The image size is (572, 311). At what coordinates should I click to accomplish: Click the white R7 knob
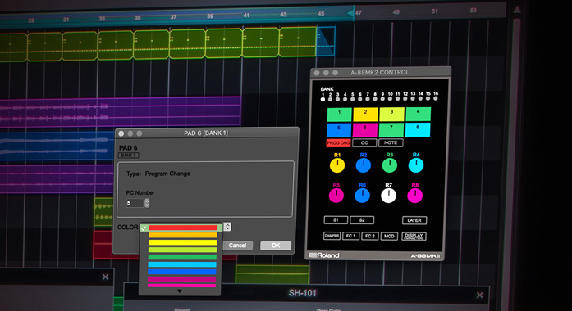[x=388, y=196]
